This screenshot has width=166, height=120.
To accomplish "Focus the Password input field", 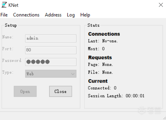I will (x=51, y=62).
